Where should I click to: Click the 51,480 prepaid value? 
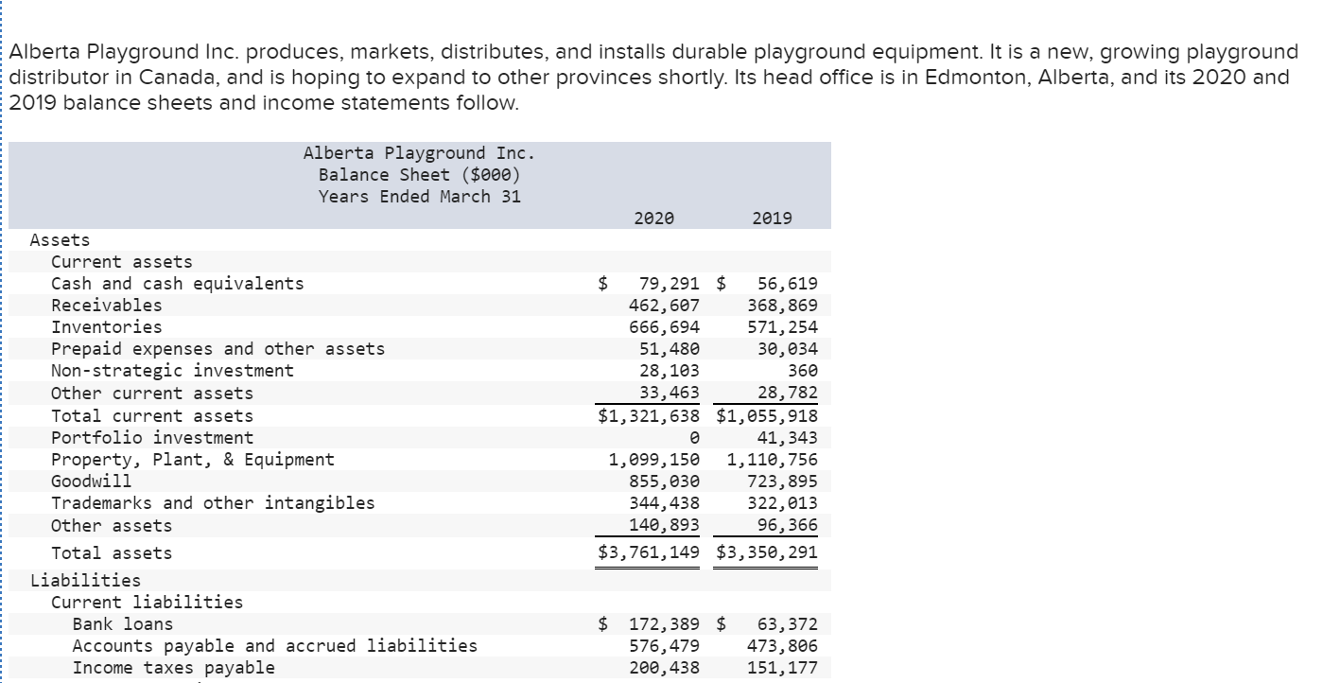pyautogui.click(x=670, y=349)
